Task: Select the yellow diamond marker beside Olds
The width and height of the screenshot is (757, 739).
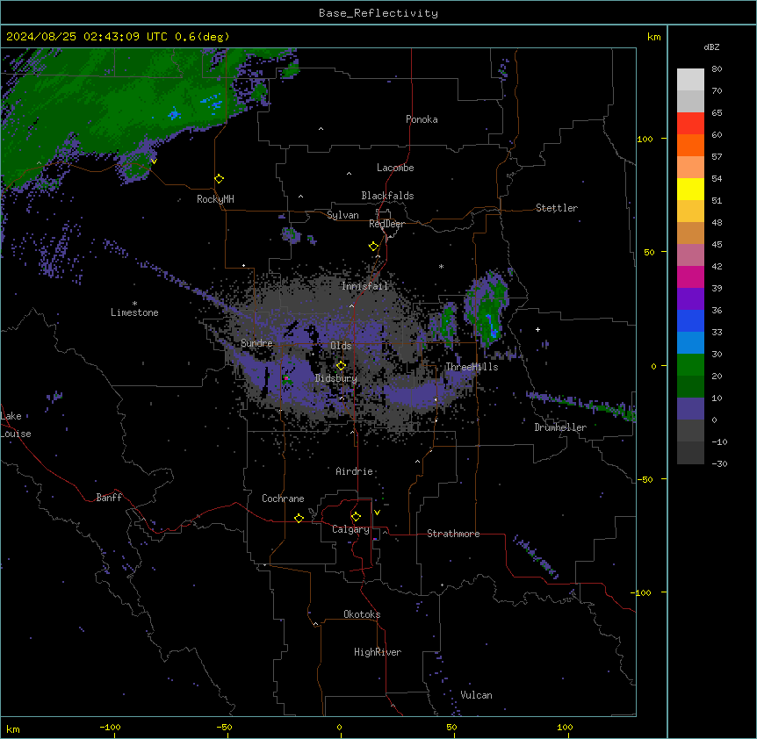Action: point(341,366)
